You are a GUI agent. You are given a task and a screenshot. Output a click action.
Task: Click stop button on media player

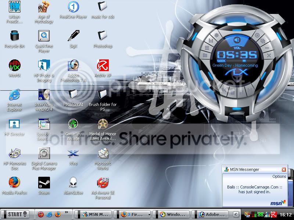[233, 92]
